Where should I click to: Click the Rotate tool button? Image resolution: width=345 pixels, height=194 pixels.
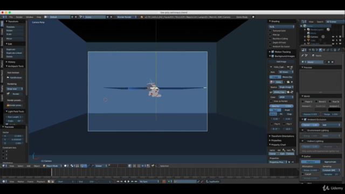(15, 30)
